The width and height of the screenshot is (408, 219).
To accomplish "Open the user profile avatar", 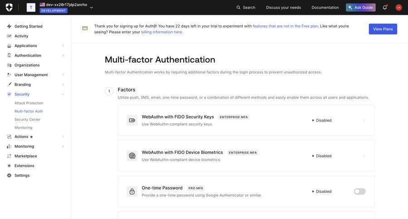I will click(398, 7).
